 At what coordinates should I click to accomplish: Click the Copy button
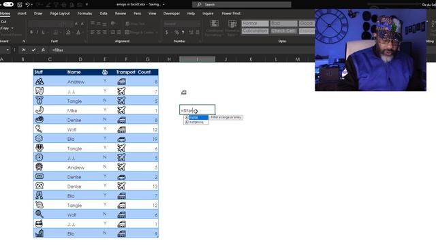[5, 28]
